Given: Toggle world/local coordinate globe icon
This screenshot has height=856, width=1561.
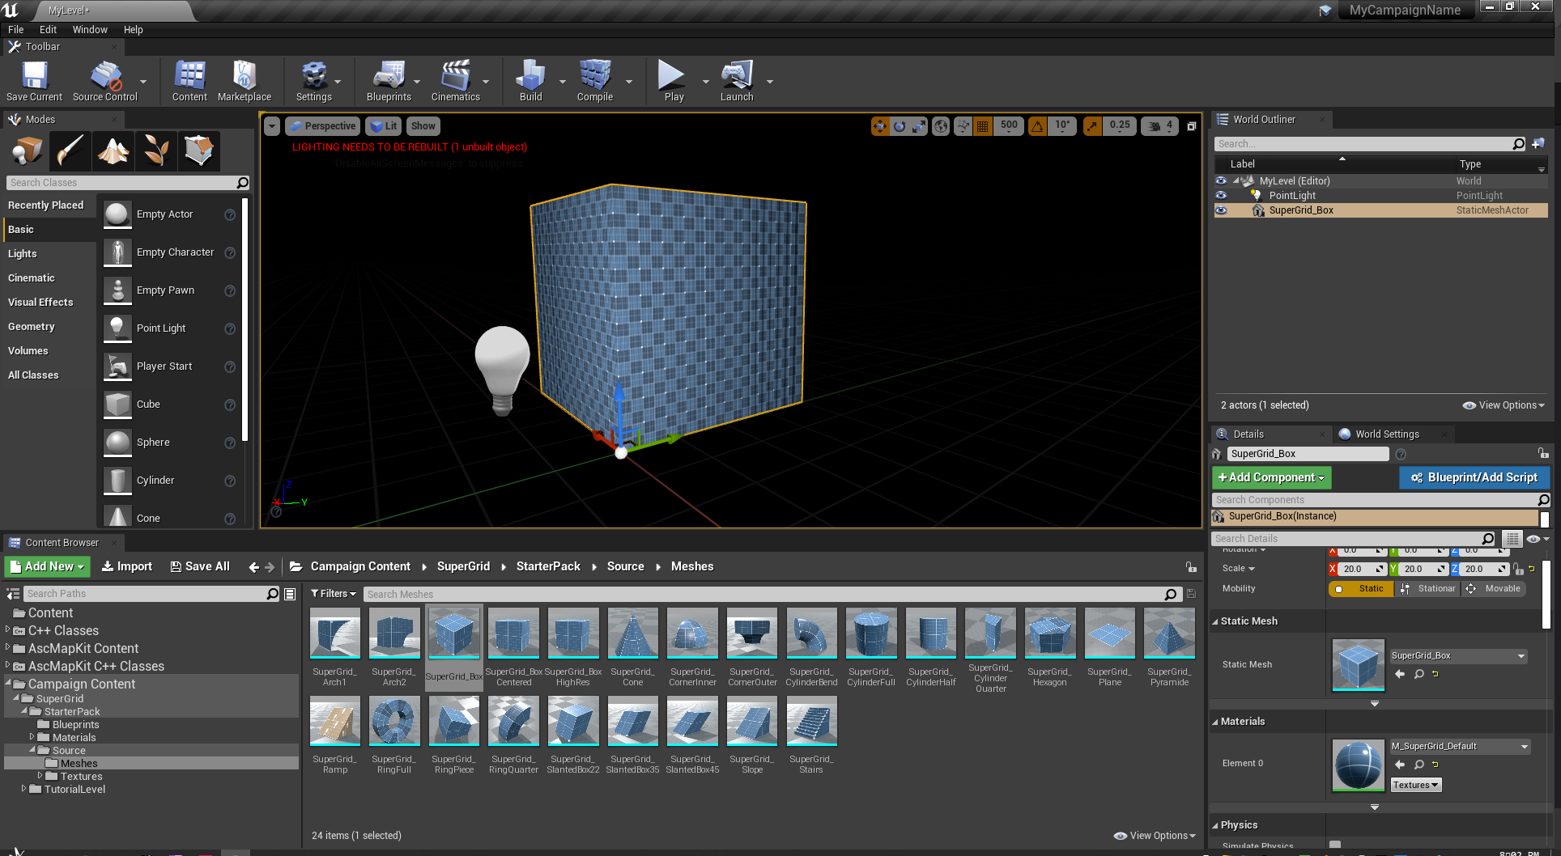Looking at the screenshot, I should [x=941, y=126].
